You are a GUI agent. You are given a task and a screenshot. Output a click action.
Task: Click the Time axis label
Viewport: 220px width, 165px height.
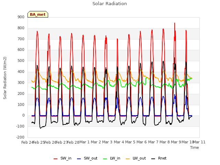[x=195, y=147]
